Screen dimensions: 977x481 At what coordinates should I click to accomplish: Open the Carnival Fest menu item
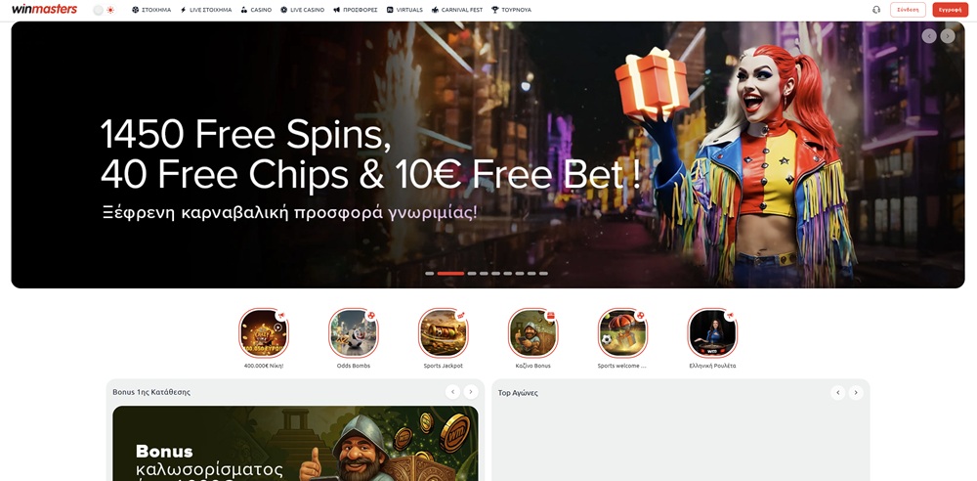tap(456, 10)
